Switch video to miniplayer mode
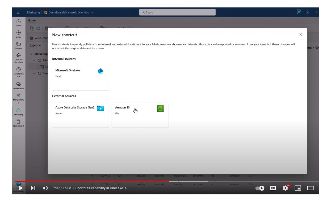The image size is (319, 197). point(298,188)
